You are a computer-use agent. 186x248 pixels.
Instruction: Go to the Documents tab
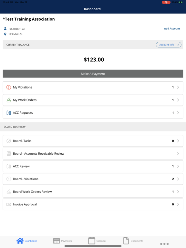[133, 241]
